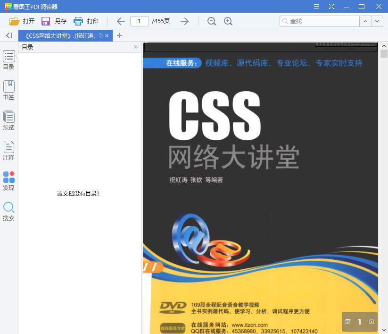Go to the next page arrow

[x=184, y=21]
